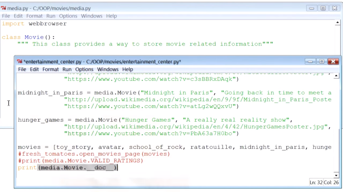The height and width of the screenshot is (192, 343).
Task: Open File menu in media.py window
Action: [x=6, y=16]
